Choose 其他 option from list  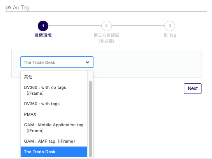pyautogui.click(x=54, y=77)
